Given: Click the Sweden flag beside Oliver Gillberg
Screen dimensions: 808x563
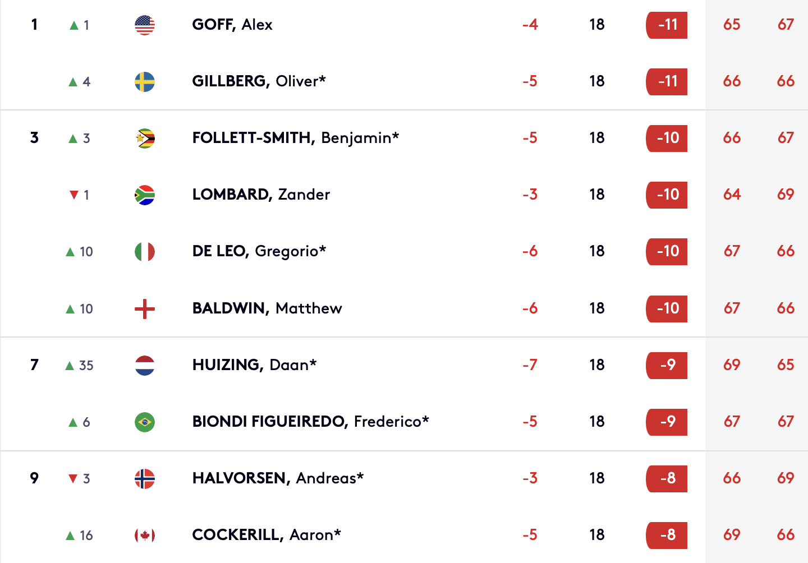Looking at the screenshot, I should pyautogui.click(x=145, y=82).
